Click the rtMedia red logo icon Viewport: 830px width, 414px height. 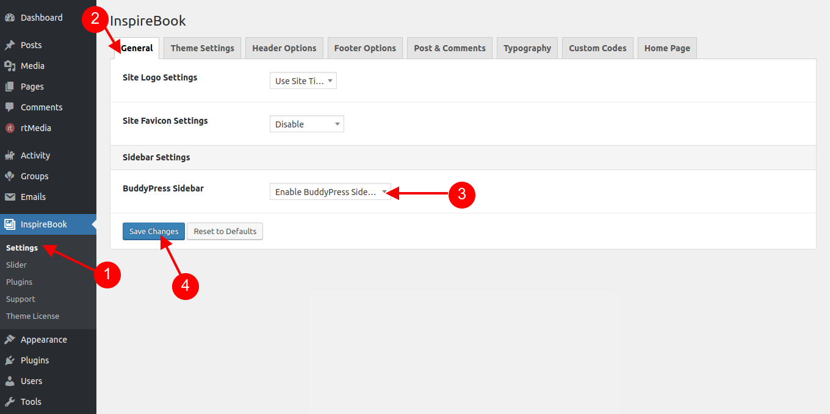10,128
